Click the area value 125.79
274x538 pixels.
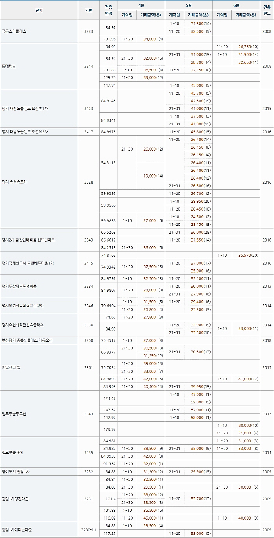click(x=110, y=78)
